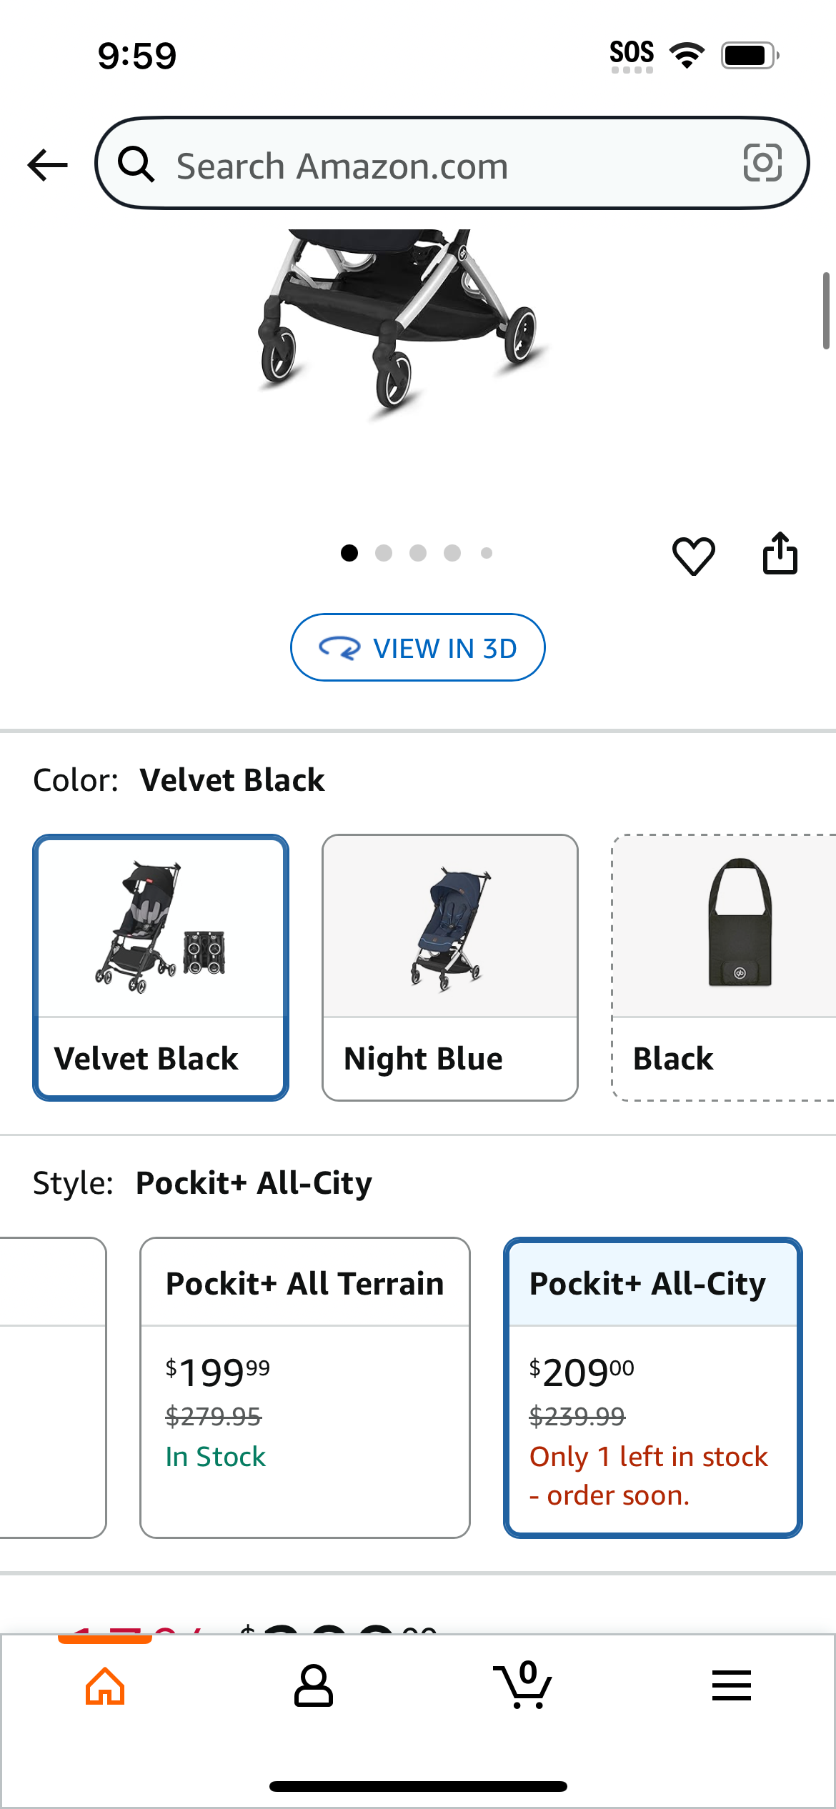
Task: Go to Home tab icon
Action: 105,1686
